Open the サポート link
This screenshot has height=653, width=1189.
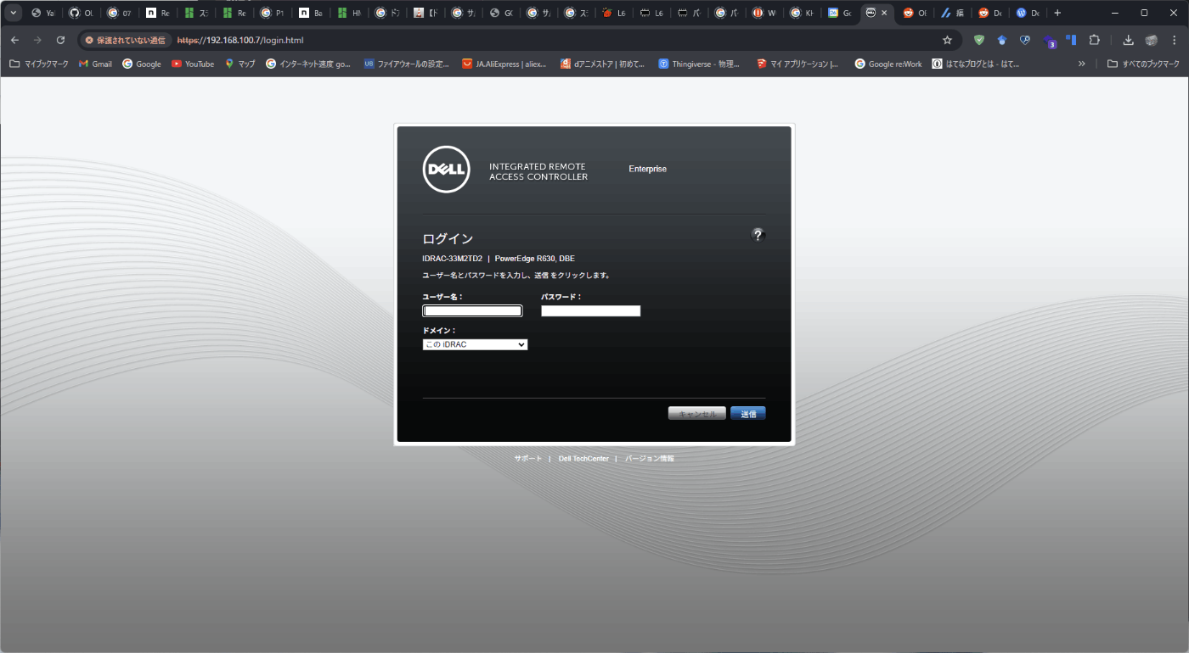coord(527,458)
